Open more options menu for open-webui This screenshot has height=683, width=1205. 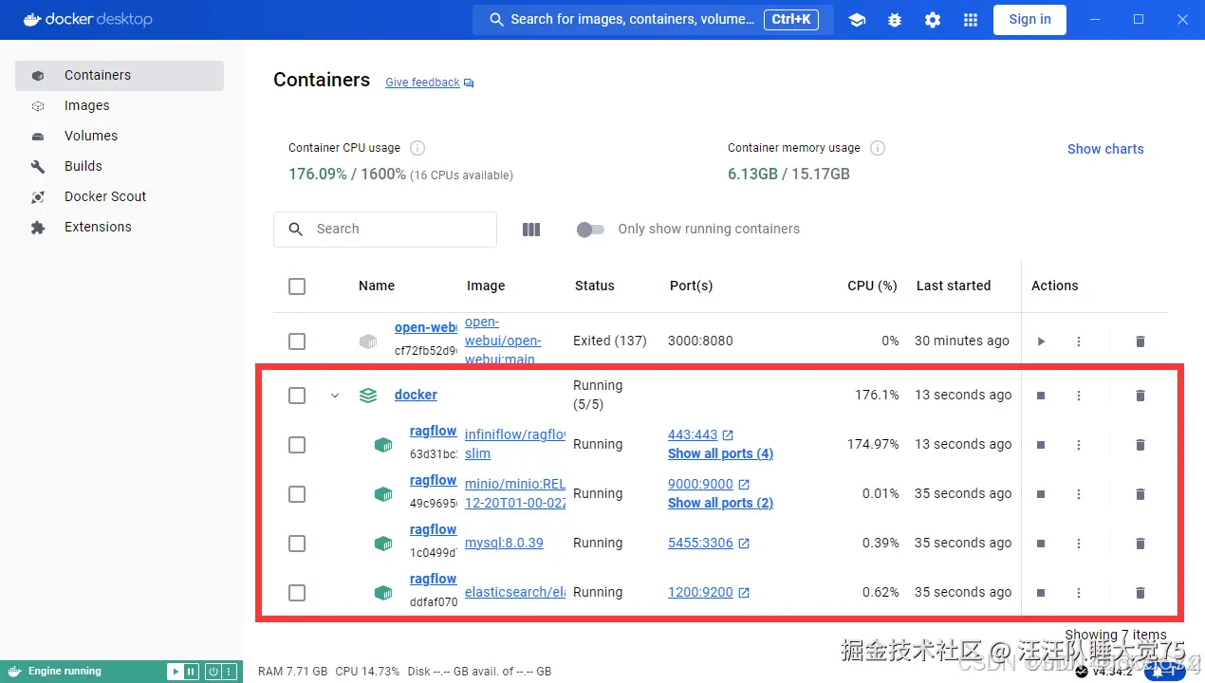(x=1079, y=341)
